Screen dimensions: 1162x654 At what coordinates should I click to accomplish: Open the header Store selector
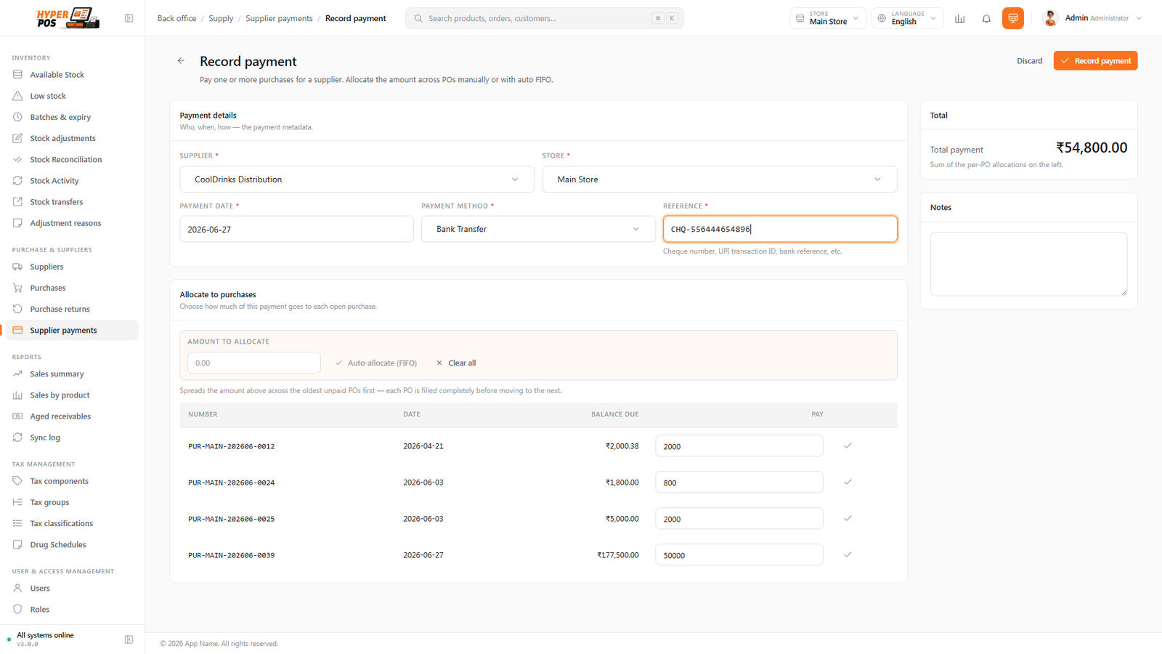point(828,18)
